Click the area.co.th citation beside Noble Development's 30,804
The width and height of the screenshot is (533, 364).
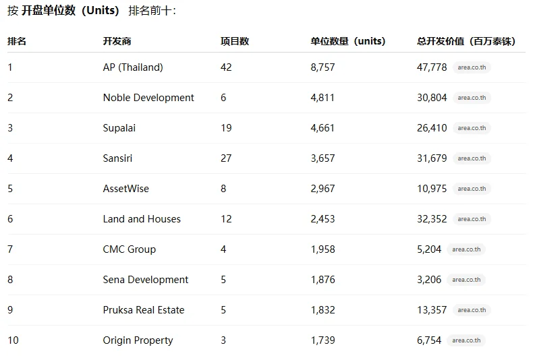click(x=472, y=98)
